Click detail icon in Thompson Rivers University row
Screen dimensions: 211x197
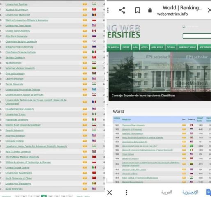(184, 125)
